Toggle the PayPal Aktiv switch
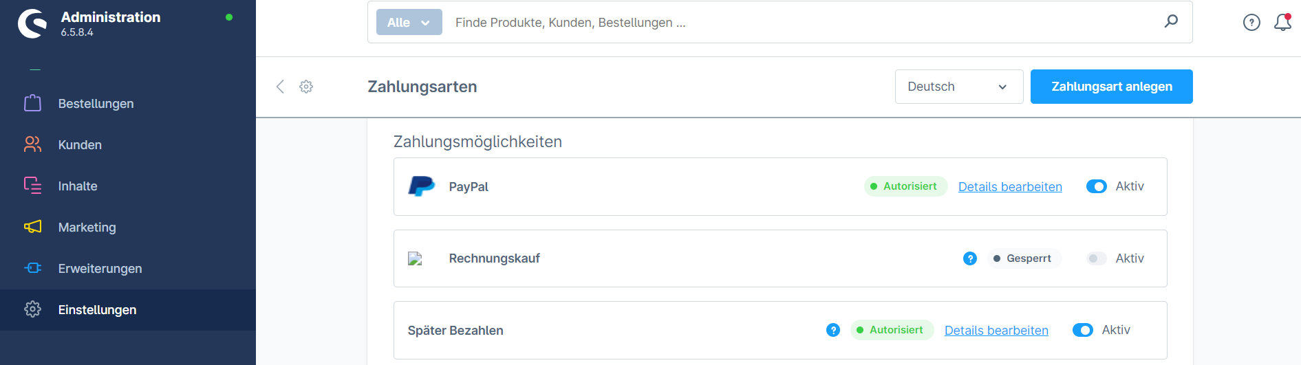Viewport: 1301px width, 365px height. pyautogui.click(x=1097, y=186)
